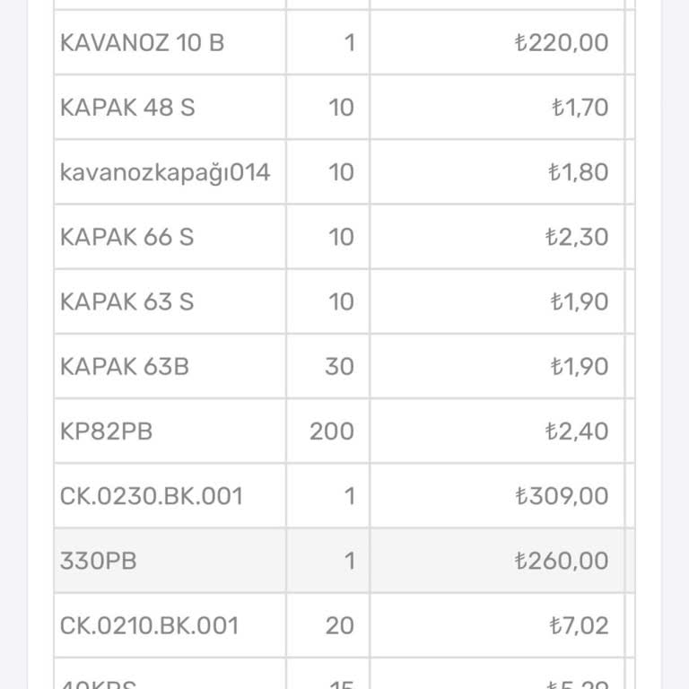Select quantity 30 for KAPAK 63B
Screen dimensions: 689x689
pyautogui.click(x=340, y=366)
